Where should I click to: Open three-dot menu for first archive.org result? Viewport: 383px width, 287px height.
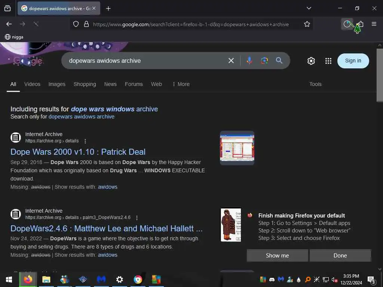pos(85,141)
